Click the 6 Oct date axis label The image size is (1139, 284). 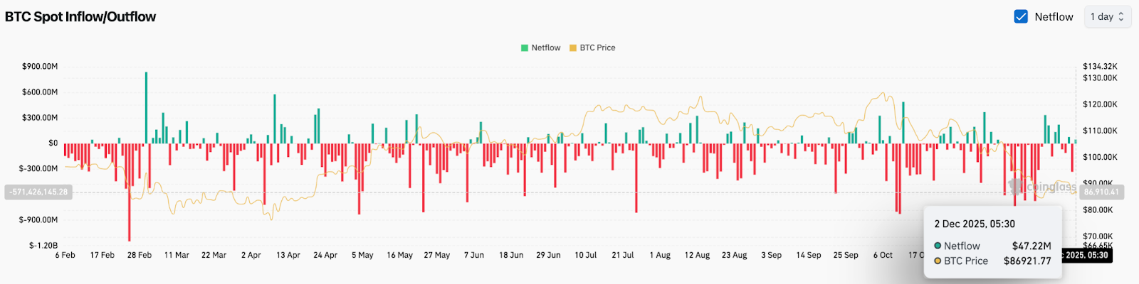click(883, 255)
